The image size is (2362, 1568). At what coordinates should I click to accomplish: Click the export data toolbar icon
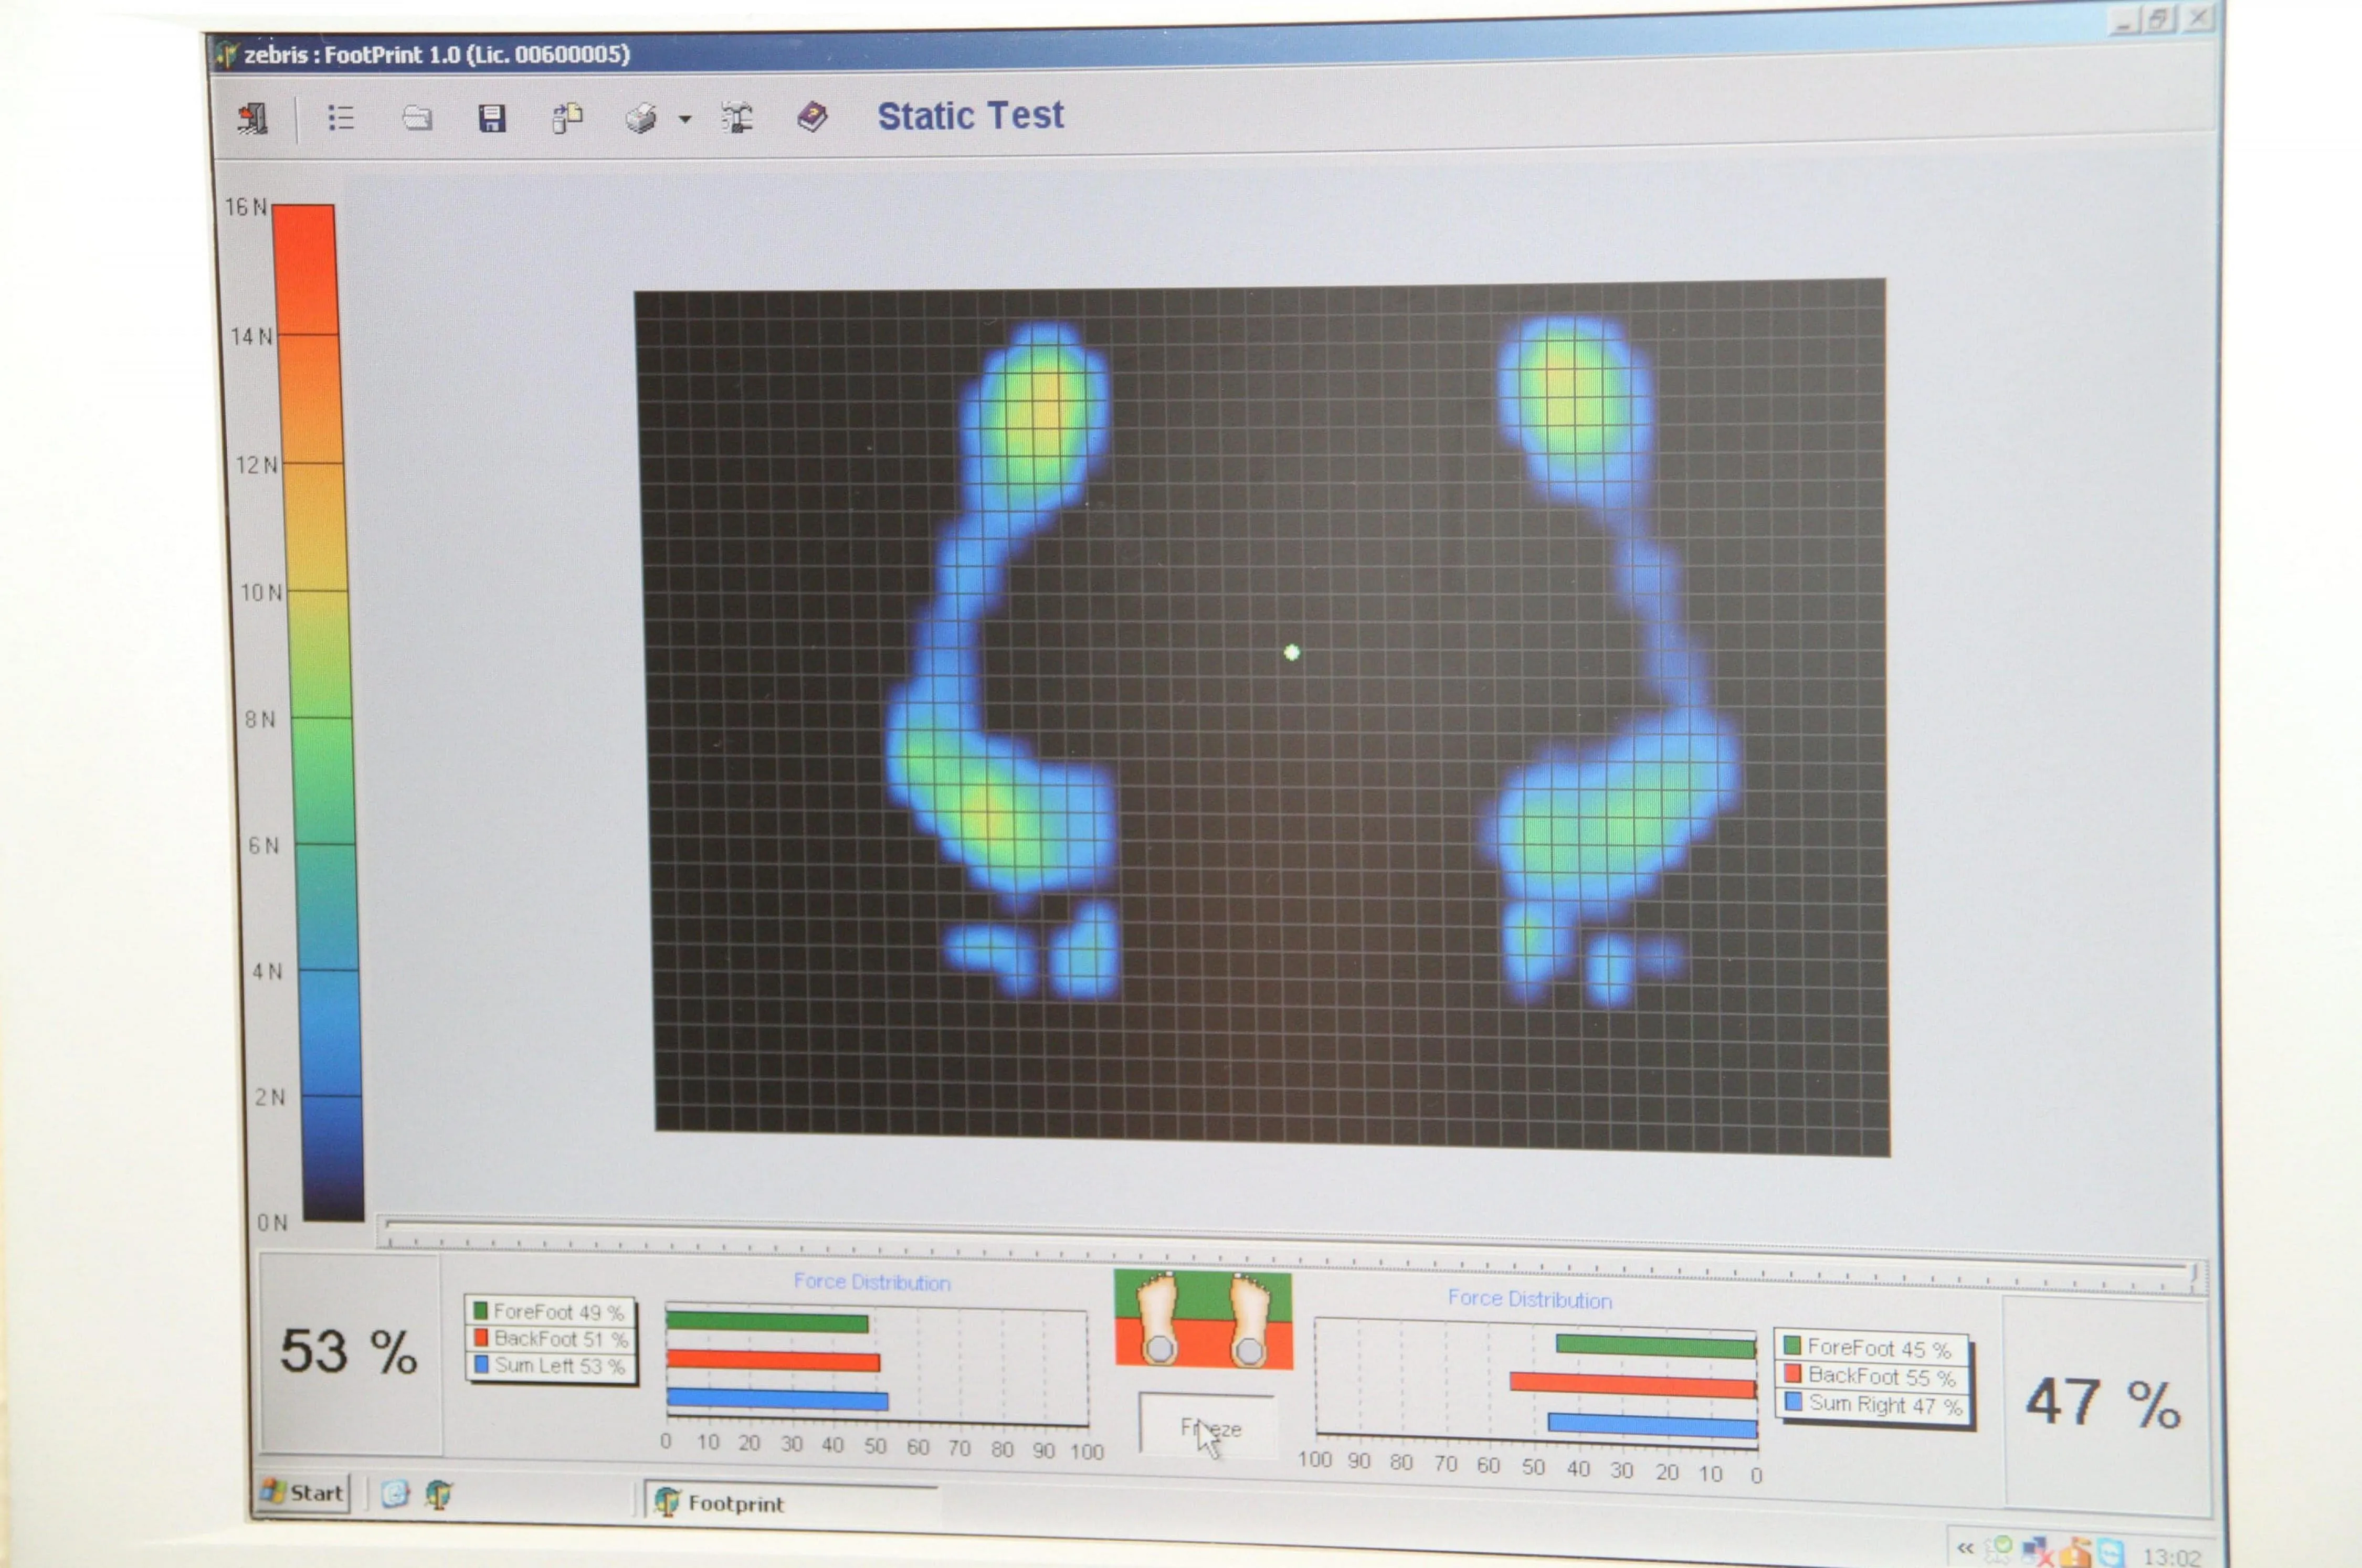tap(567, 118)
